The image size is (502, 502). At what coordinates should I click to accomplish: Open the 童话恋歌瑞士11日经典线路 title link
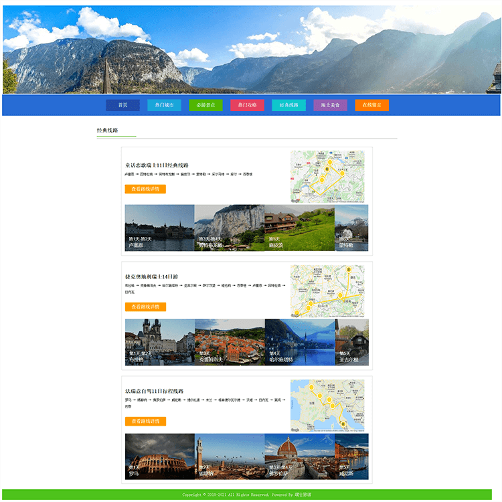157,165
